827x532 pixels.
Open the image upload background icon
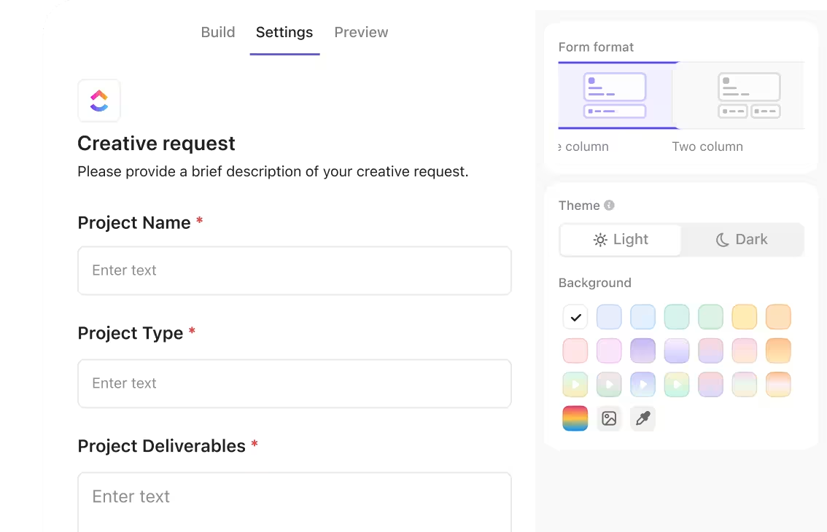609,418
